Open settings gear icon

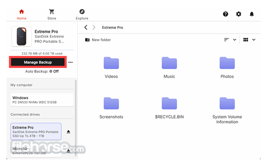[239, 14]
